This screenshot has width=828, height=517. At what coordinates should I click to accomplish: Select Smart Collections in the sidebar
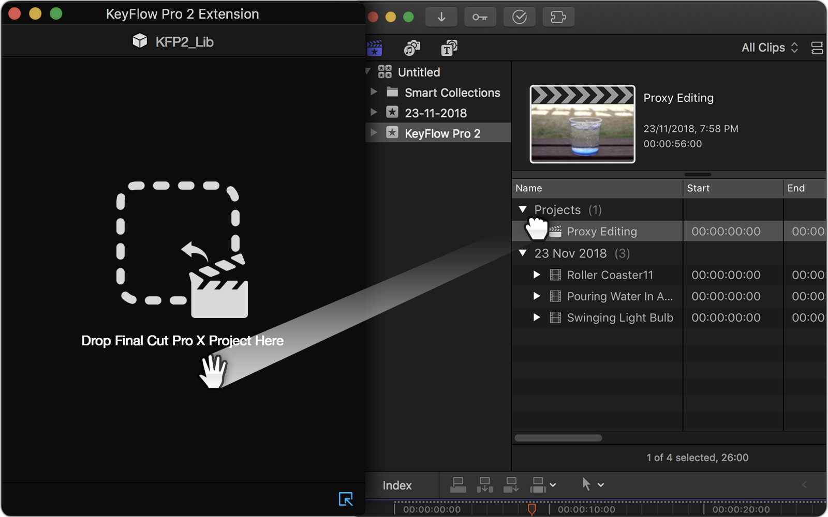452,93
